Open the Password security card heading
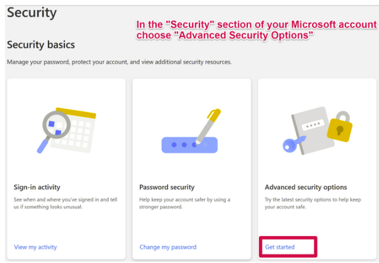The width and height of the screenshot is (379, 263). click(167, 187)
